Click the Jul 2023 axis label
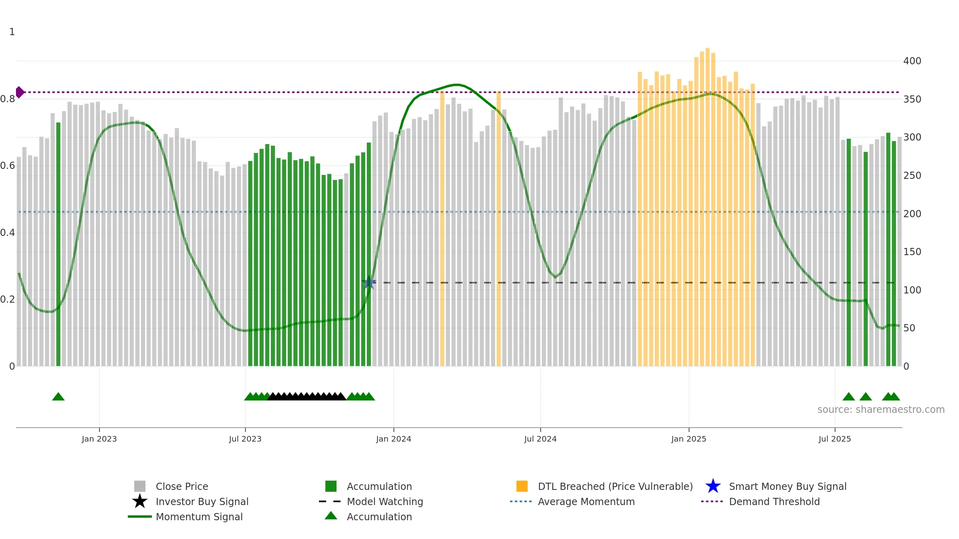This screenshot has height=539, width=959. point(245,439)
